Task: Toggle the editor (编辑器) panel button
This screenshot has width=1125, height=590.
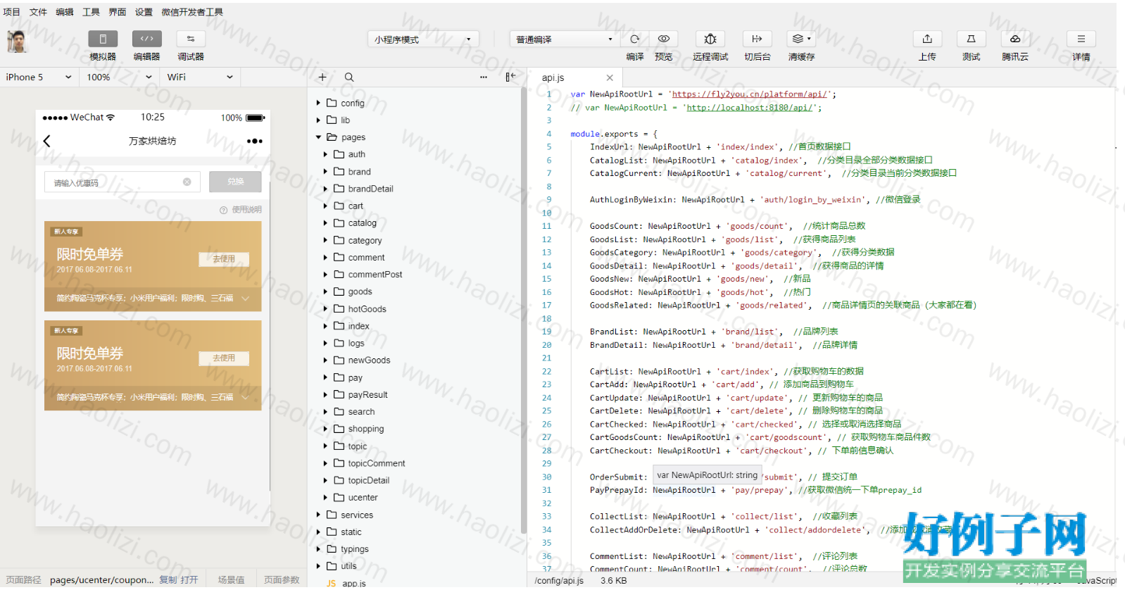Action: 146,39
